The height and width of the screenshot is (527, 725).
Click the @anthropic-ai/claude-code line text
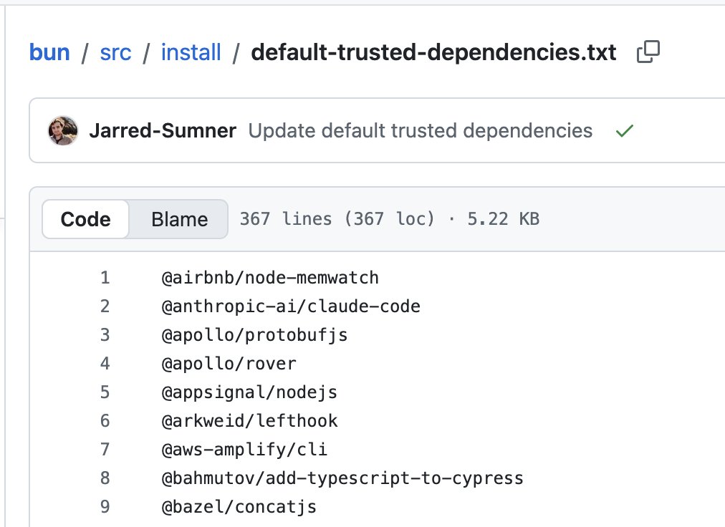pyautogui.click(x=291, y=306)
